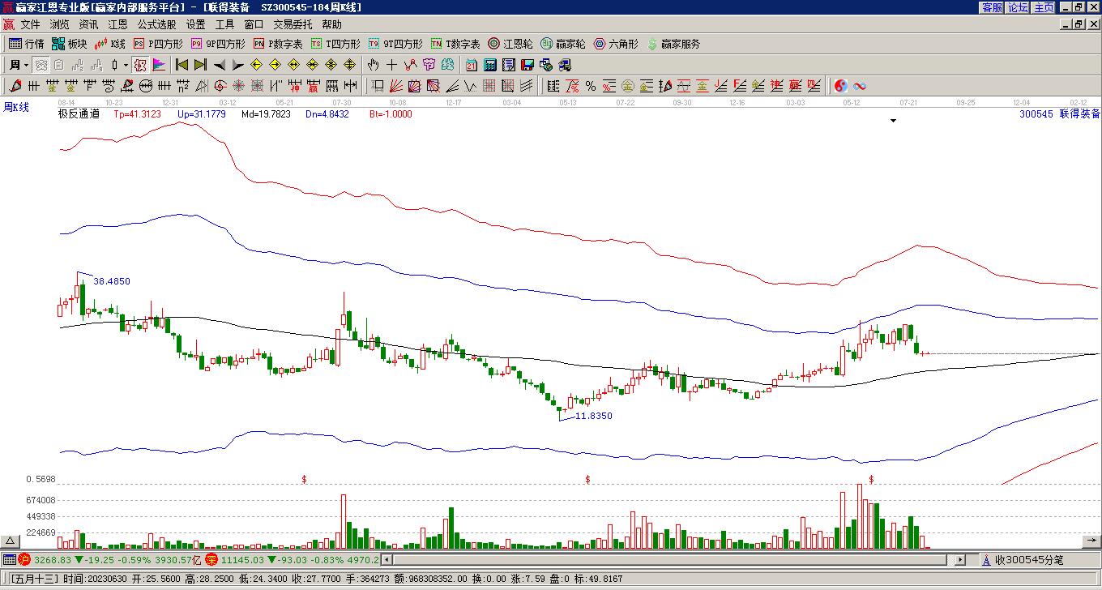Click the Tp=41.3123 indicator value
This screenshot has width=1102, height=590.
coord(137,114)
